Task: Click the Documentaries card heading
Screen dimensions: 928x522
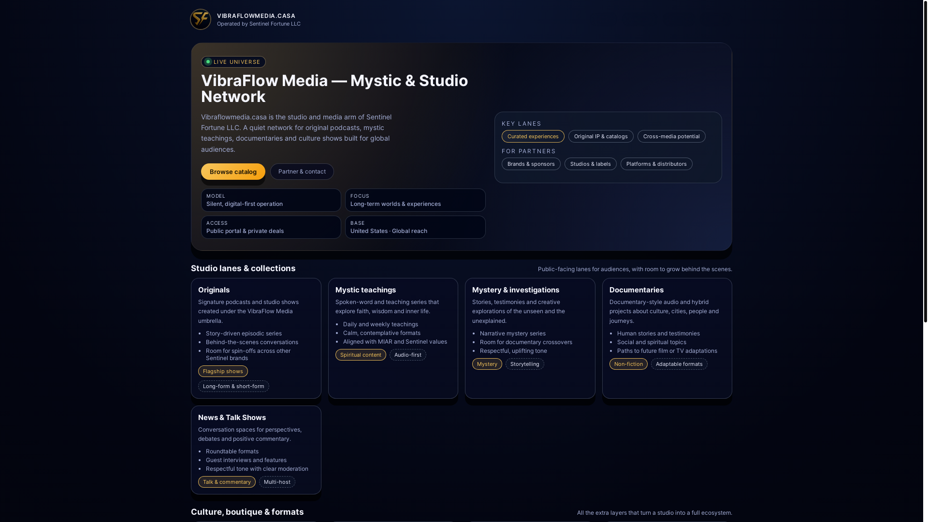Action: (637, 290)
